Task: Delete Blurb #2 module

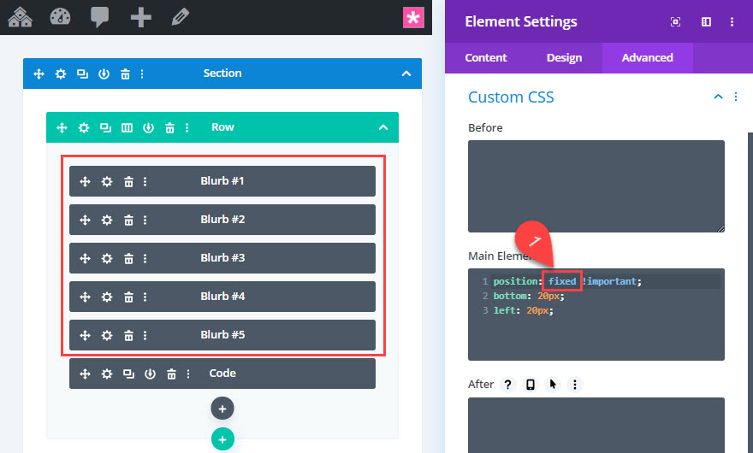Action: point(128,220)
